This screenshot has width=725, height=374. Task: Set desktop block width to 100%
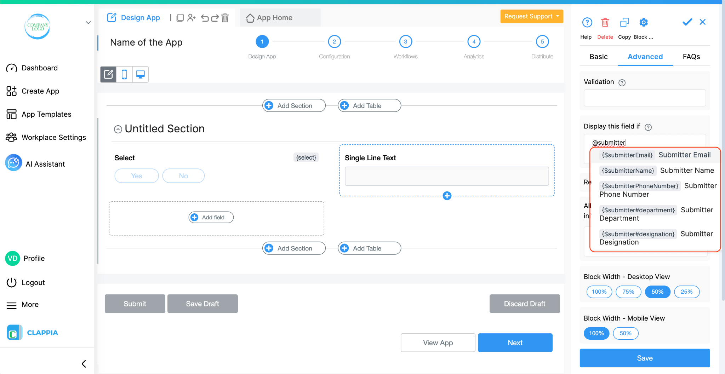coord(599,292)
